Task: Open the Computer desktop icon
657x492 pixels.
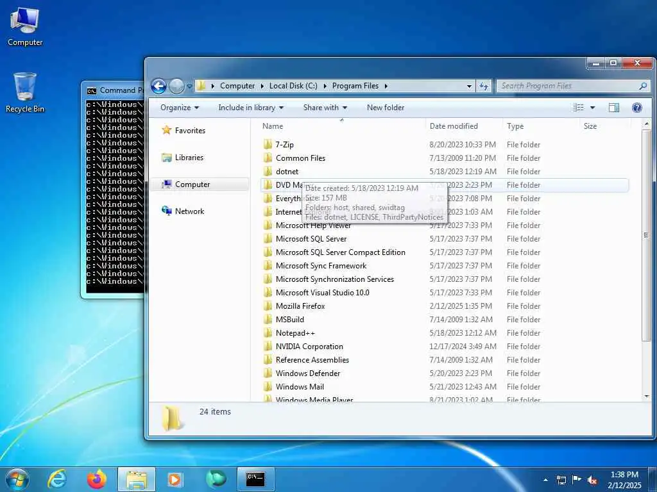Action: pos(25,26)
